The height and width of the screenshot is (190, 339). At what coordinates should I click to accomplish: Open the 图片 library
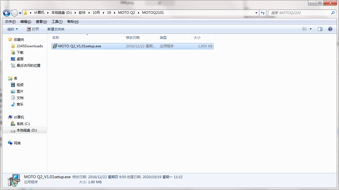(x=20, y=91)
